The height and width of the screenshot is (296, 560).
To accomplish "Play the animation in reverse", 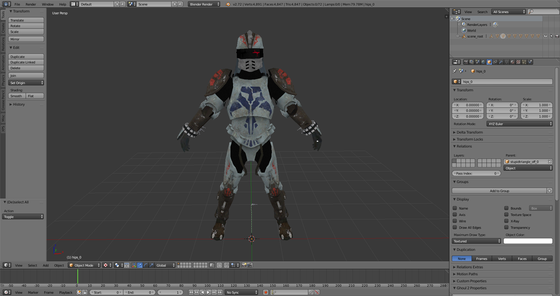I will pos(202,292).
